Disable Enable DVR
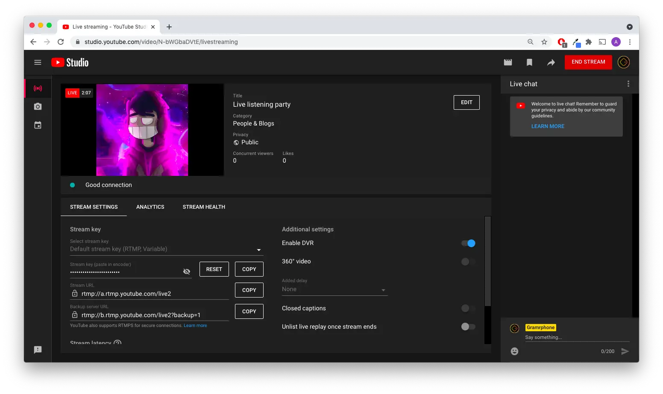 [468, 243]
